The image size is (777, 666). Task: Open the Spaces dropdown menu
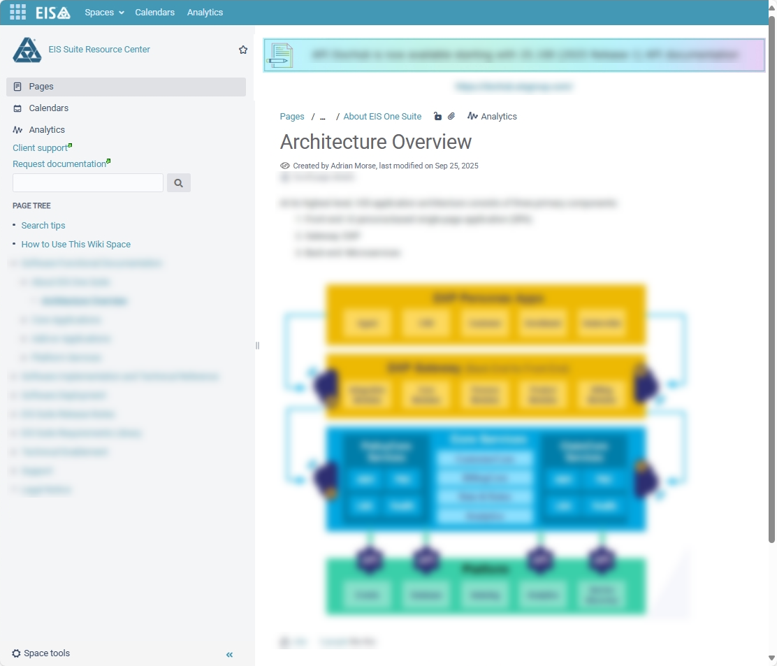click(104, 13)
